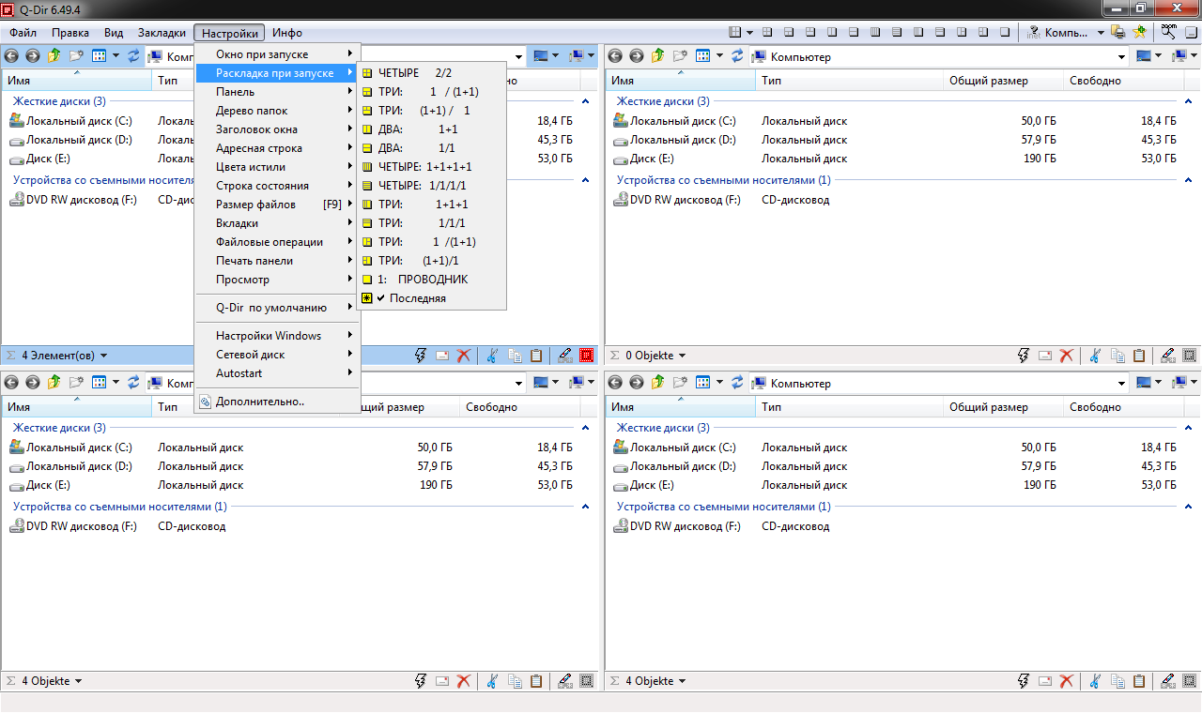Choose 'Q-Dir по умолчанию' menu entry
The image size is (1202, 713).
[277, 308]
